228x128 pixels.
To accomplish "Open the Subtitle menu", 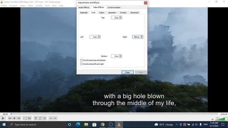I will 39,6.
